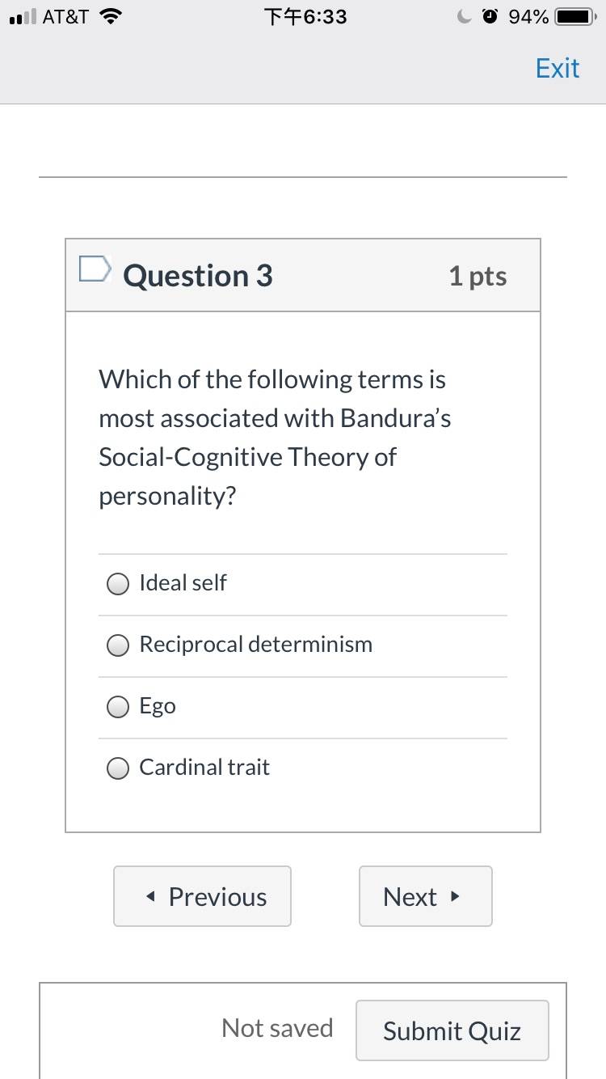Tap the Not saved status text
The width and height of the screenshot is (606, 1079).
click(x=277, y=1028)
